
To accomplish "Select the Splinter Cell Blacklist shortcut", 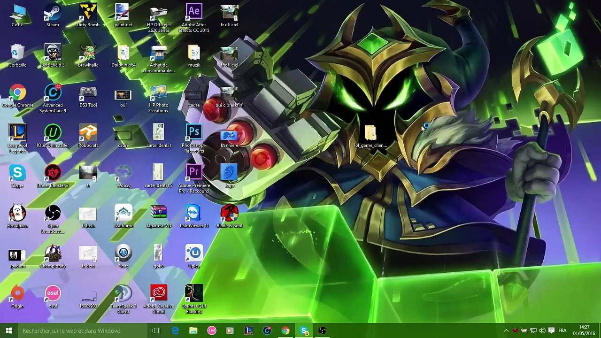I will click(x=194, y=300).
